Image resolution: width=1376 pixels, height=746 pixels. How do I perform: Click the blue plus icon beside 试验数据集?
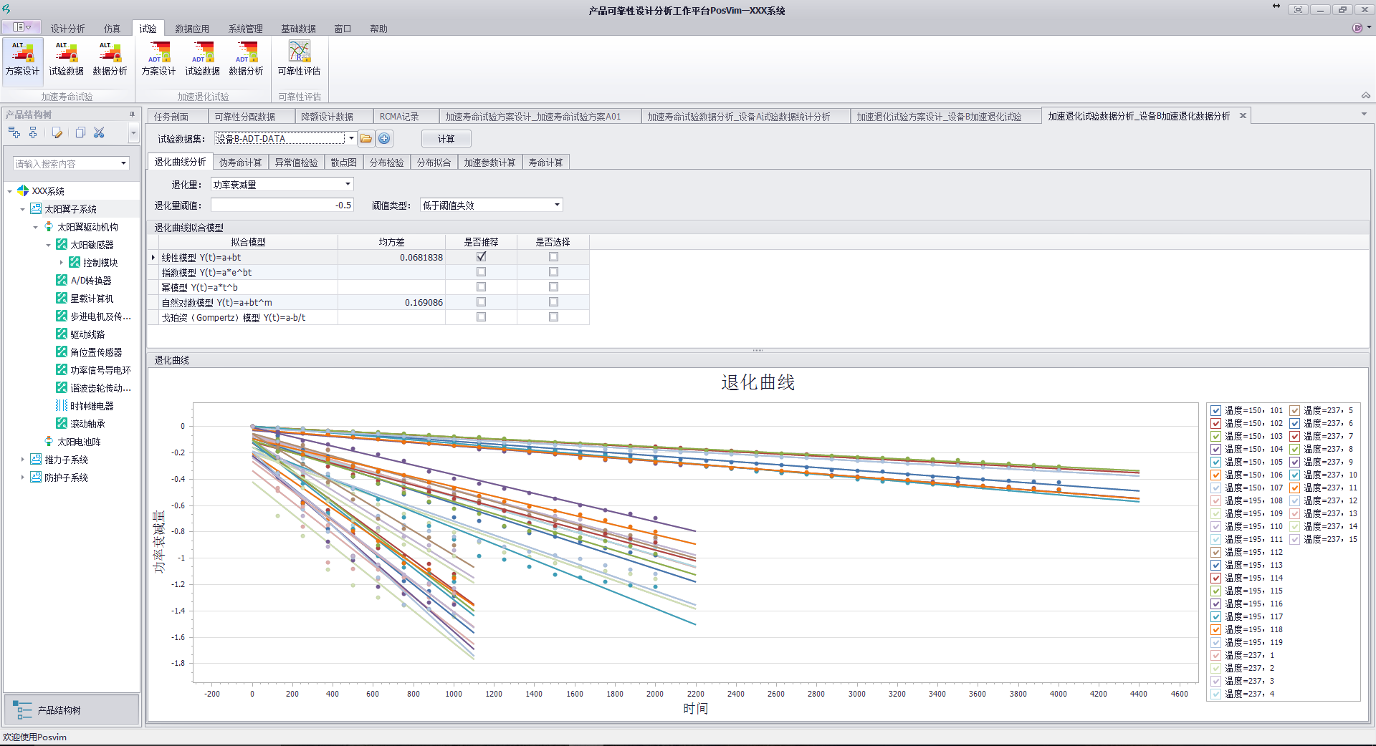click(x=384, y=139)
